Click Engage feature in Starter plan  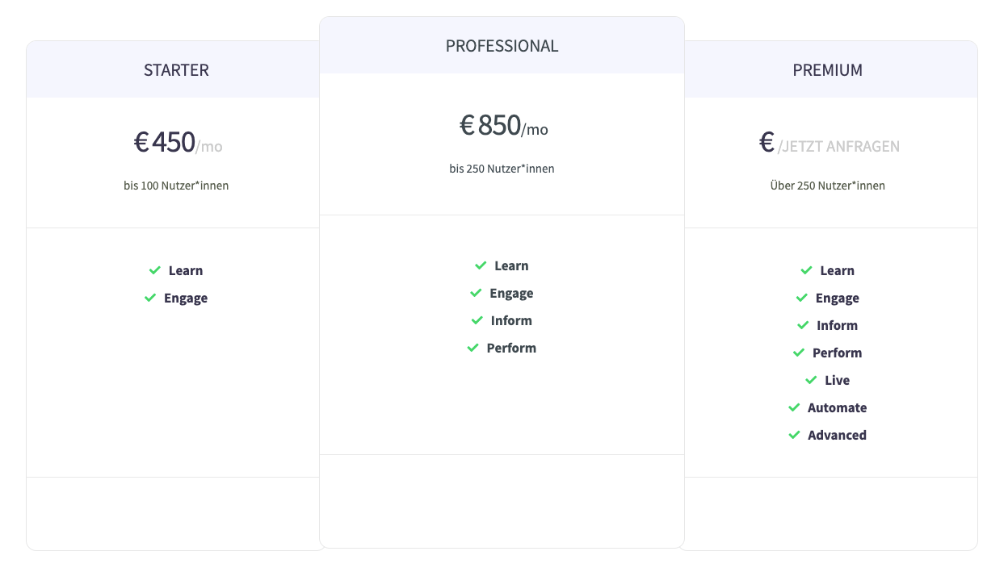(x=186, y=299)
